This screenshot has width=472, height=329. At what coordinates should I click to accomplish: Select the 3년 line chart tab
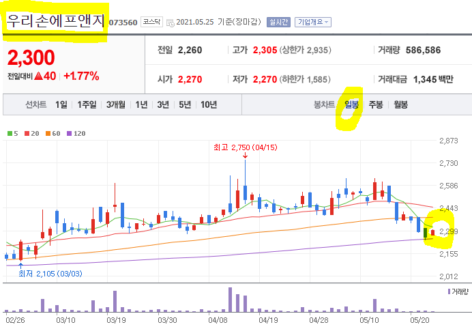(163, 104)
